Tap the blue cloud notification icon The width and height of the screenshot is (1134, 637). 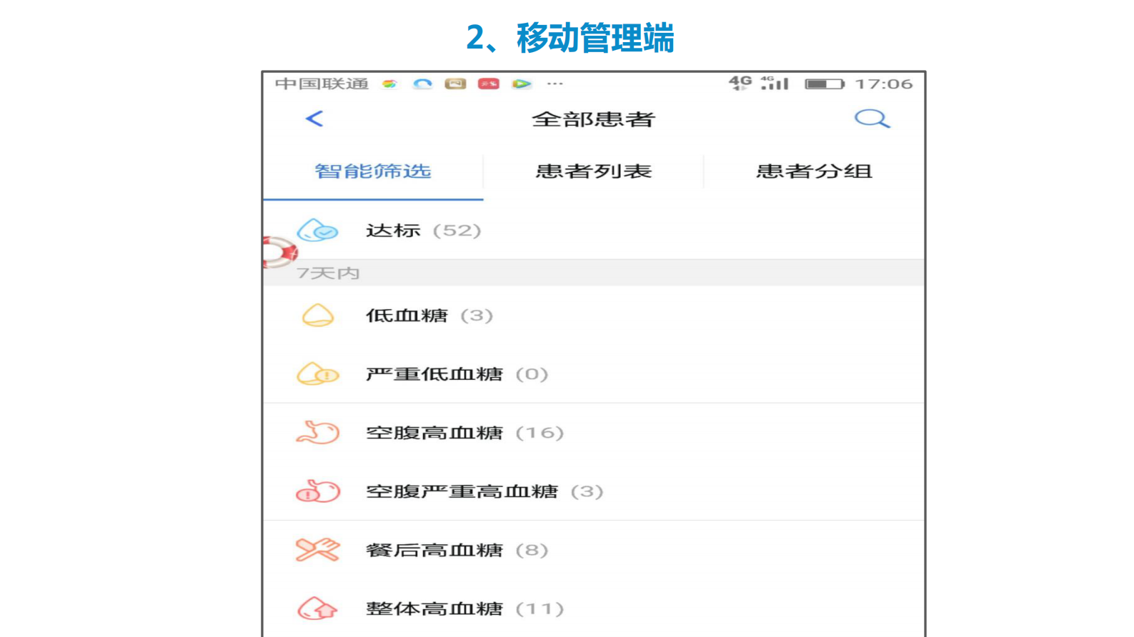pos(422,84)
